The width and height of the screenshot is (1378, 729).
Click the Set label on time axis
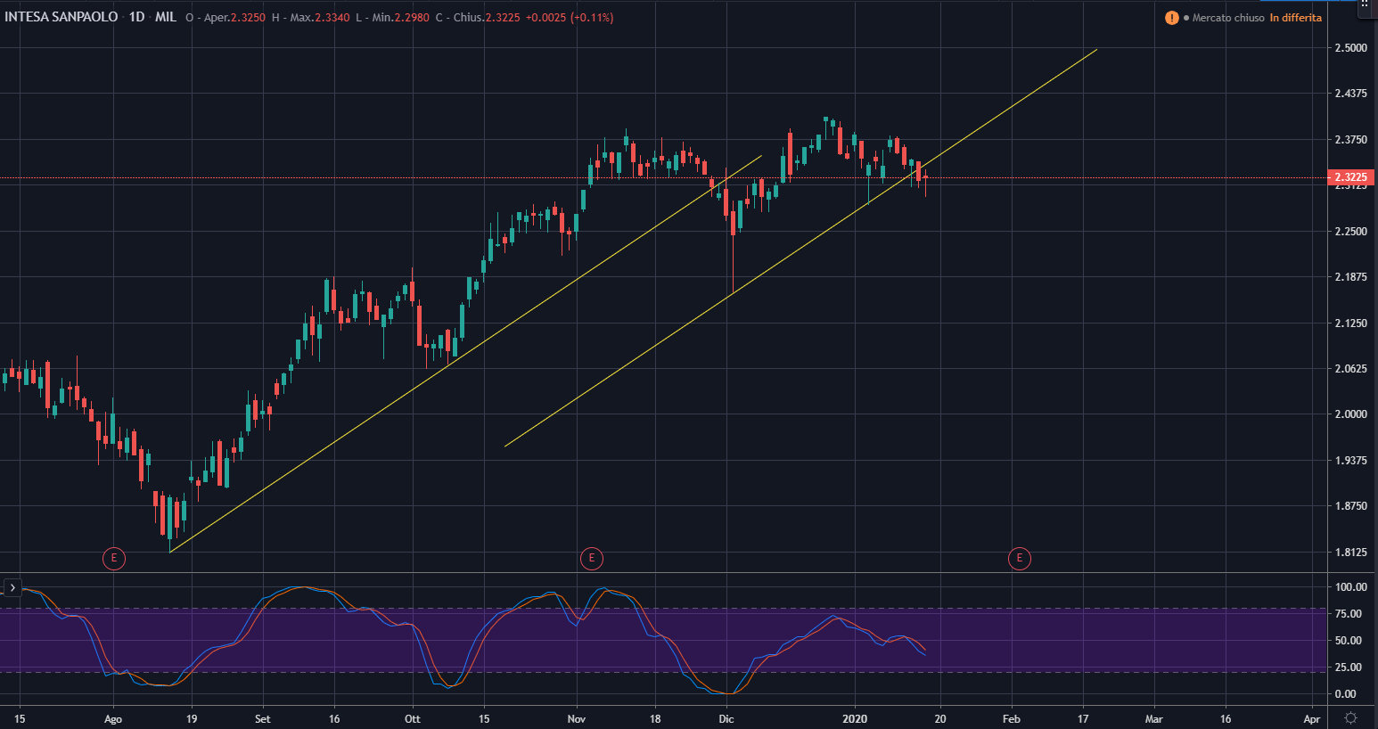coord(262,718)
